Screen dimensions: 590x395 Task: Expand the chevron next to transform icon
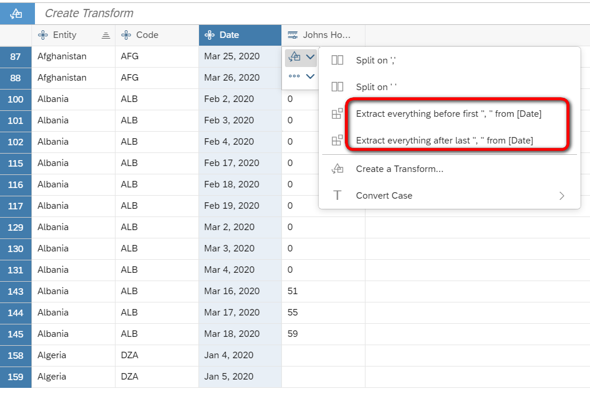click(310, 57)
